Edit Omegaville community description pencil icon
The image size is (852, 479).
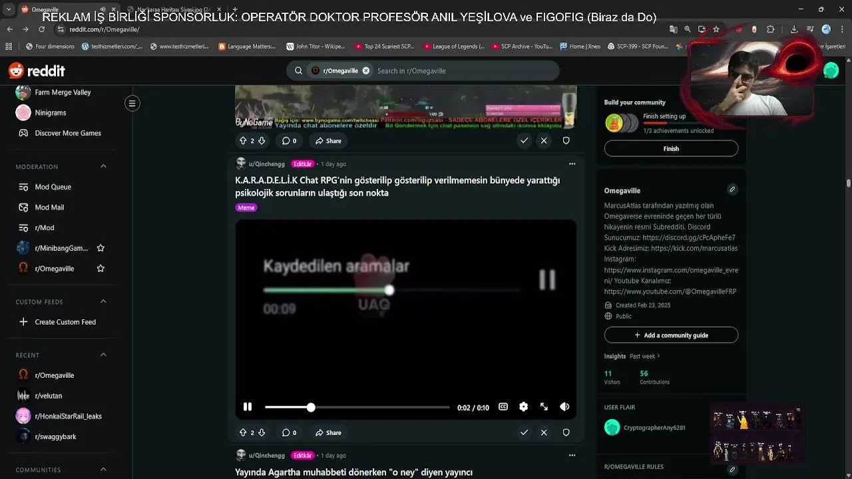732,190
